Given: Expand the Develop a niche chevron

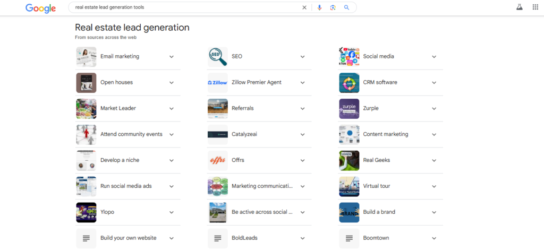Looking at the screenshot, I should (172, 160).
